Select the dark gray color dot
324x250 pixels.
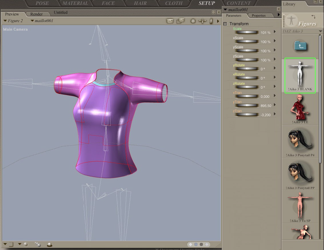pyautogui.click(x=201, y=245)
